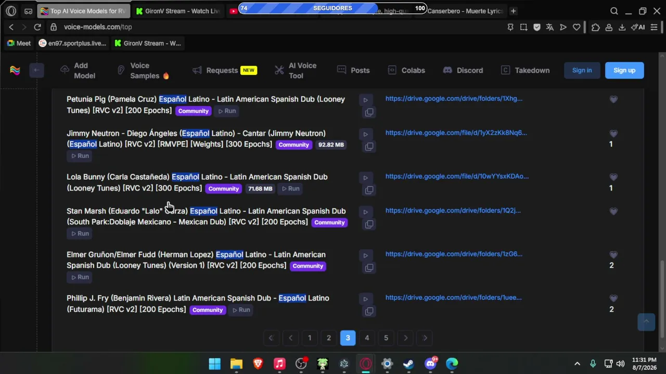Go to pagination page 1
Screen dimensions: 666x374
pyautogui.click(x=310, y=338)
